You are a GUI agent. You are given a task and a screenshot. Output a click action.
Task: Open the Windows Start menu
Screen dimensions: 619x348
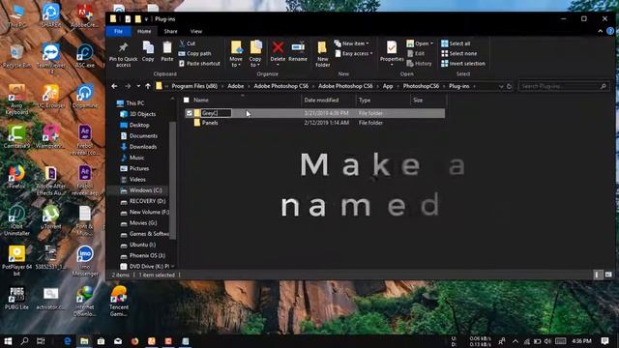(x=8, y=341)
